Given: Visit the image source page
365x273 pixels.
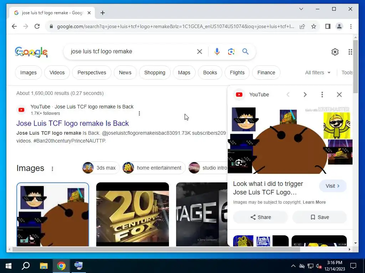Looking at the screenshot, I should (x=333, y=186).
